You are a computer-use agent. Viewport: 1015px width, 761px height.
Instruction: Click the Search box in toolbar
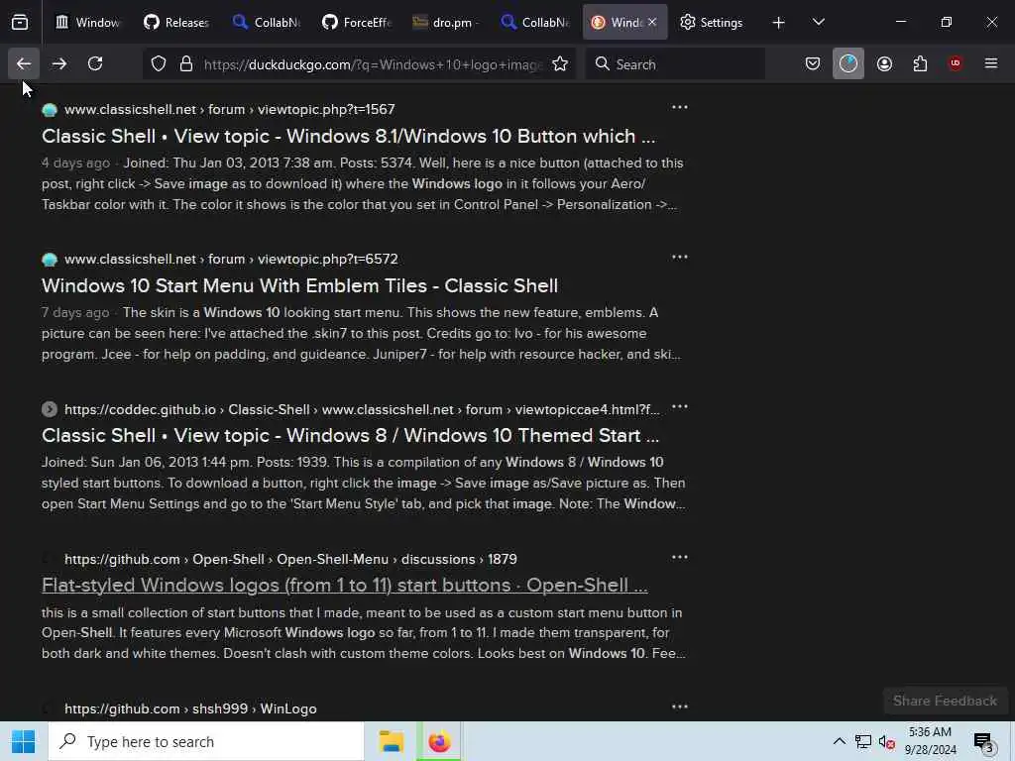675,64
